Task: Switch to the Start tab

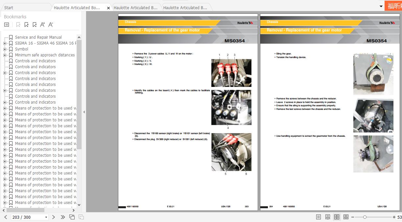Action: pyautogui.click(x=9, y=8)
